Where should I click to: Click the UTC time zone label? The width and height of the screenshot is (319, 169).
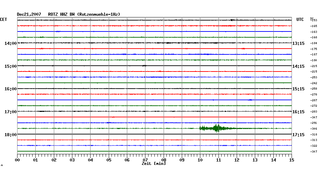pyautogui.click(x=300, y=19)
